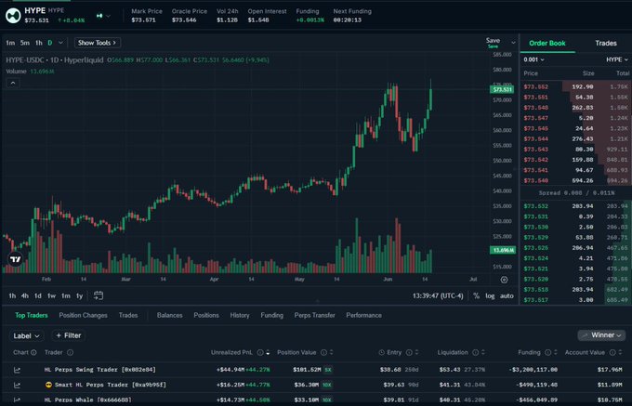Select the top 1h chart interval
632x406 pixels.
(x=39, y=43)
